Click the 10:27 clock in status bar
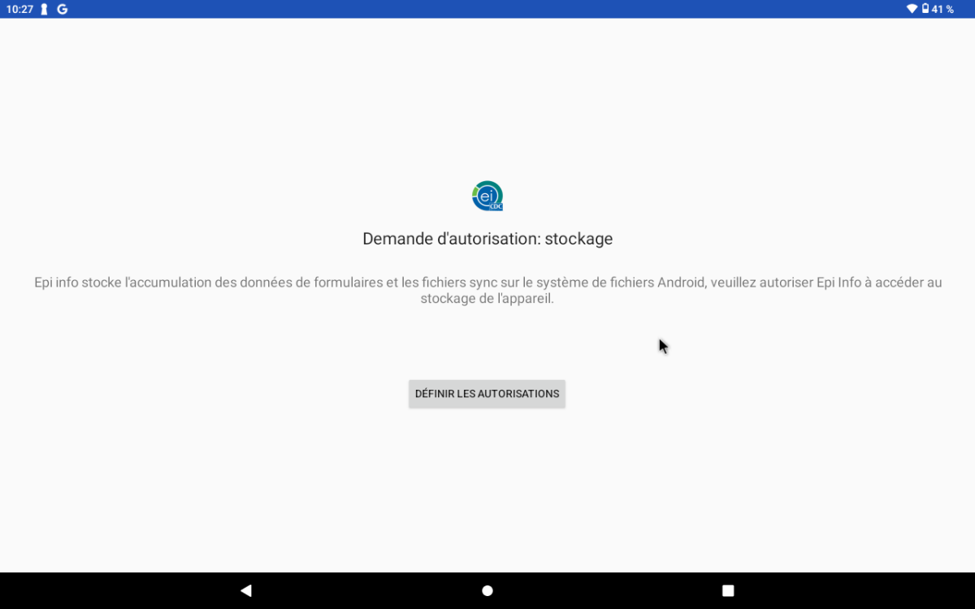This screenshot has height=609, width=975. coord(19,9)
